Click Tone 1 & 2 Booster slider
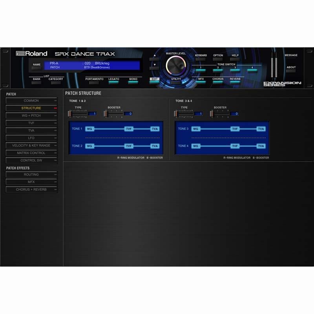Image resolution: width=314 pixels, height=314 pixels. point(113,114)
